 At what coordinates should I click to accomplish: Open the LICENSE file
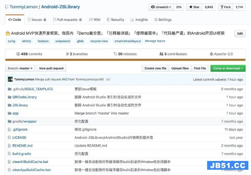(19, 138)
